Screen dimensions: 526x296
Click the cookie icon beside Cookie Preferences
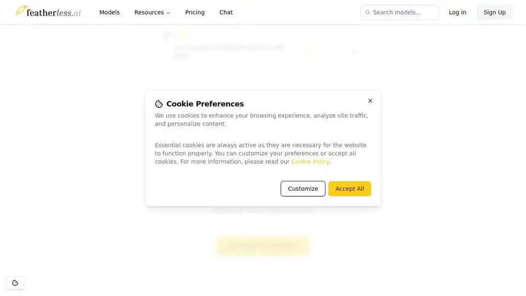(x=159, y=104)
